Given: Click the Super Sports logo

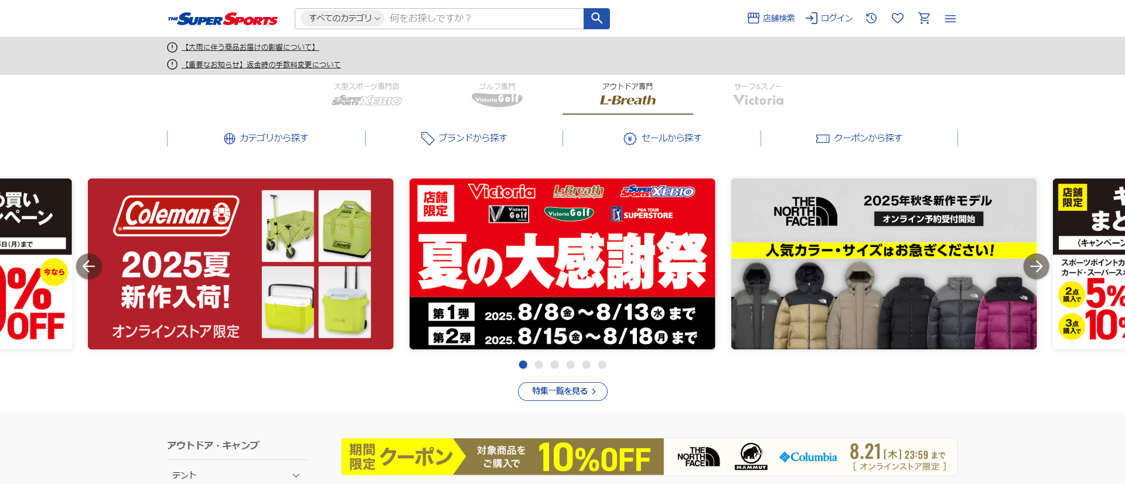Looking at the screenshot, I should tap(223, 19).
